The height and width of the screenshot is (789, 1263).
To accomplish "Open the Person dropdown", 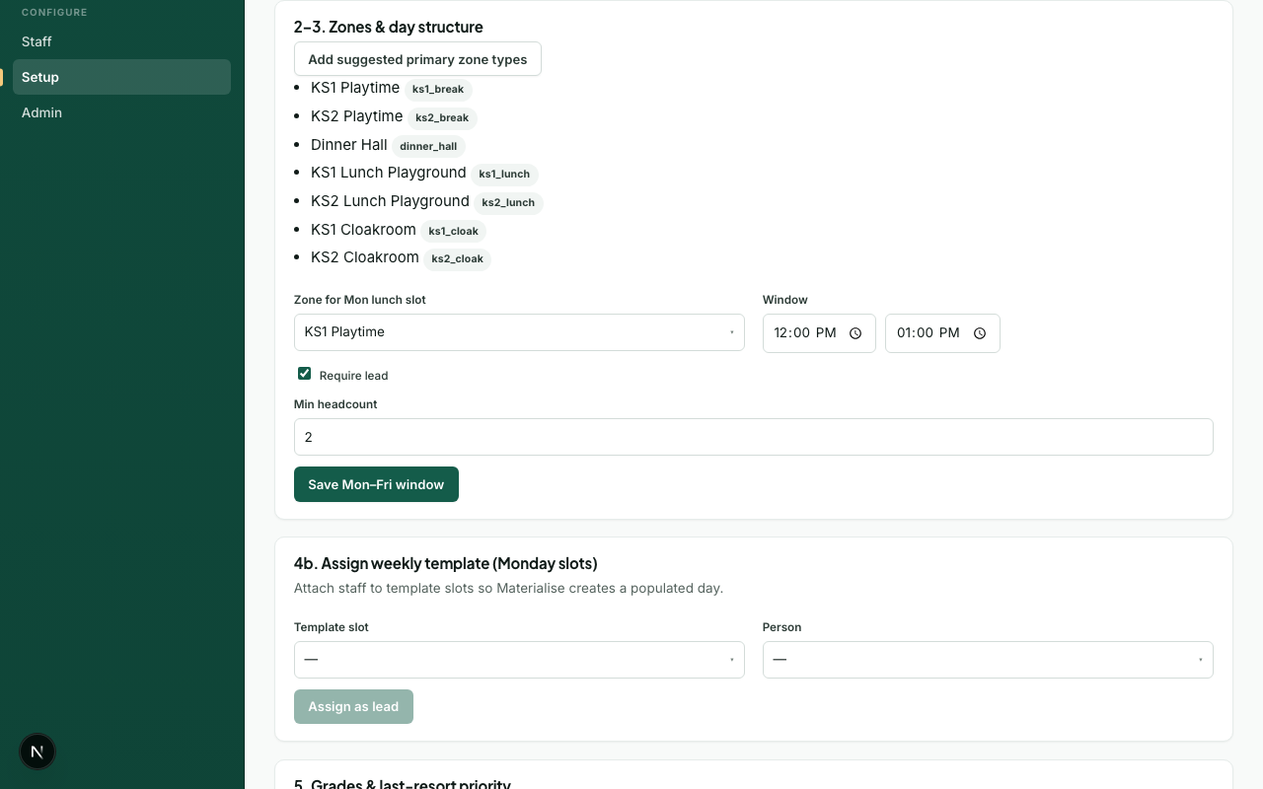I will pyautogui.click(x=988, y=660).
